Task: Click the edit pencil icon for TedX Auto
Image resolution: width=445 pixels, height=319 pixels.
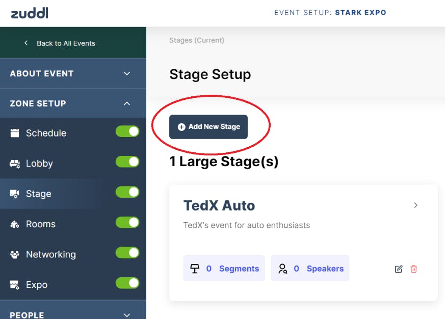Action: 399,269
